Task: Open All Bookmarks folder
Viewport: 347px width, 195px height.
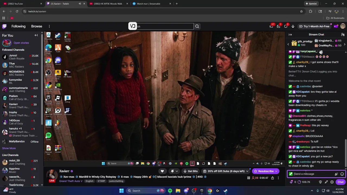Action: click(x=335, y=18)
